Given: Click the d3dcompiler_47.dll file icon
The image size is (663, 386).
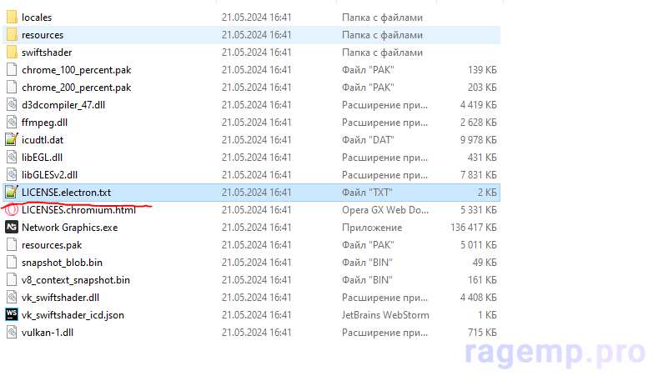Looking at the screenshot, I should (x=11, y=104).
